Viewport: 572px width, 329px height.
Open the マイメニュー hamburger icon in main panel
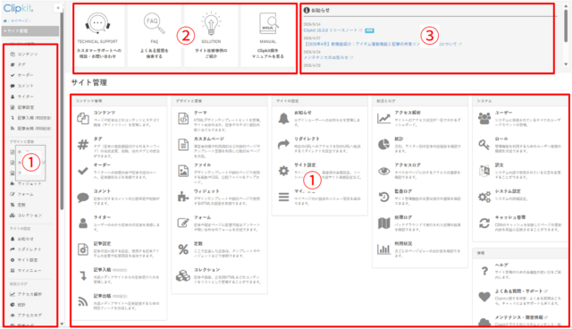pos(283,198)
